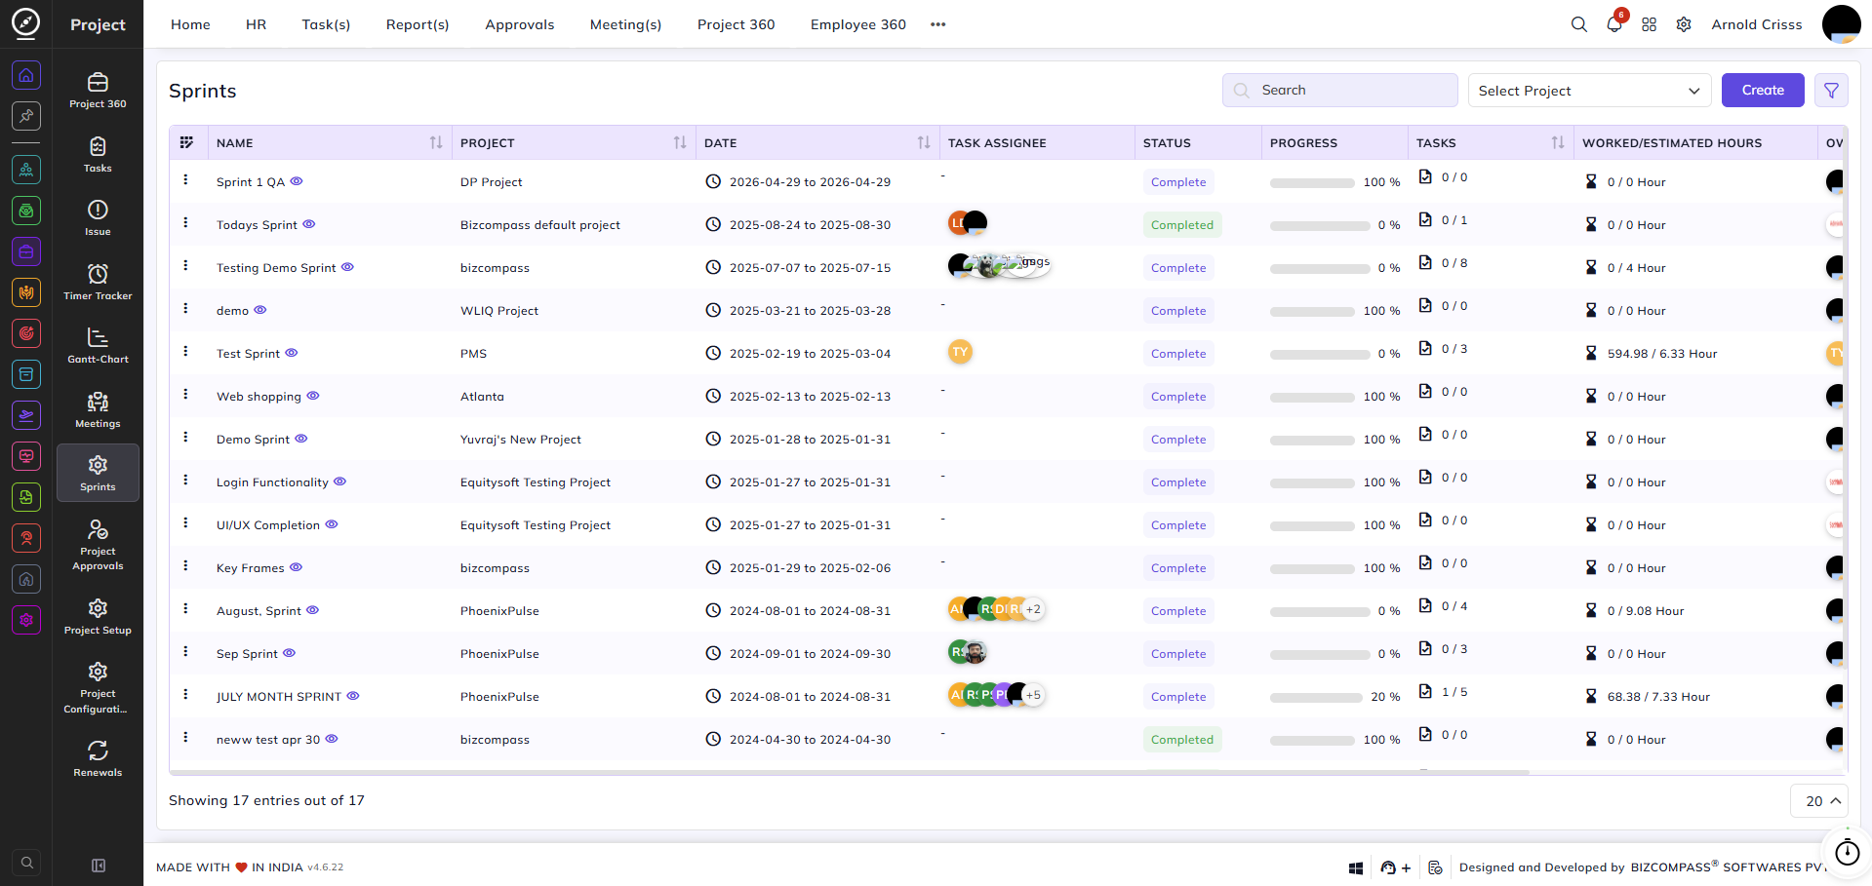Open Employee 360 in the top navigation
The height and width of the screenshot is (886, 1872).
pyautogui.click(x=858, y=24)
